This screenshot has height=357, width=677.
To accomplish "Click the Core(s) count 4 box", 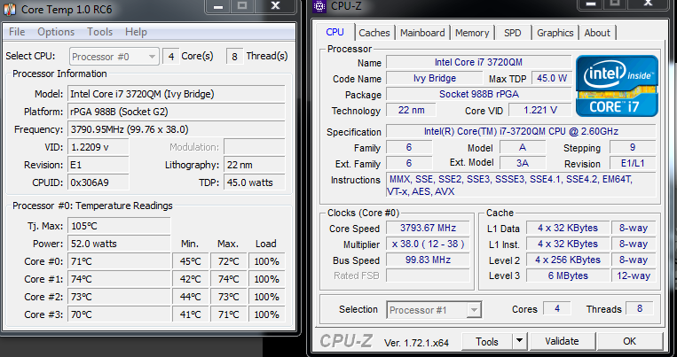I will (171, 57).
